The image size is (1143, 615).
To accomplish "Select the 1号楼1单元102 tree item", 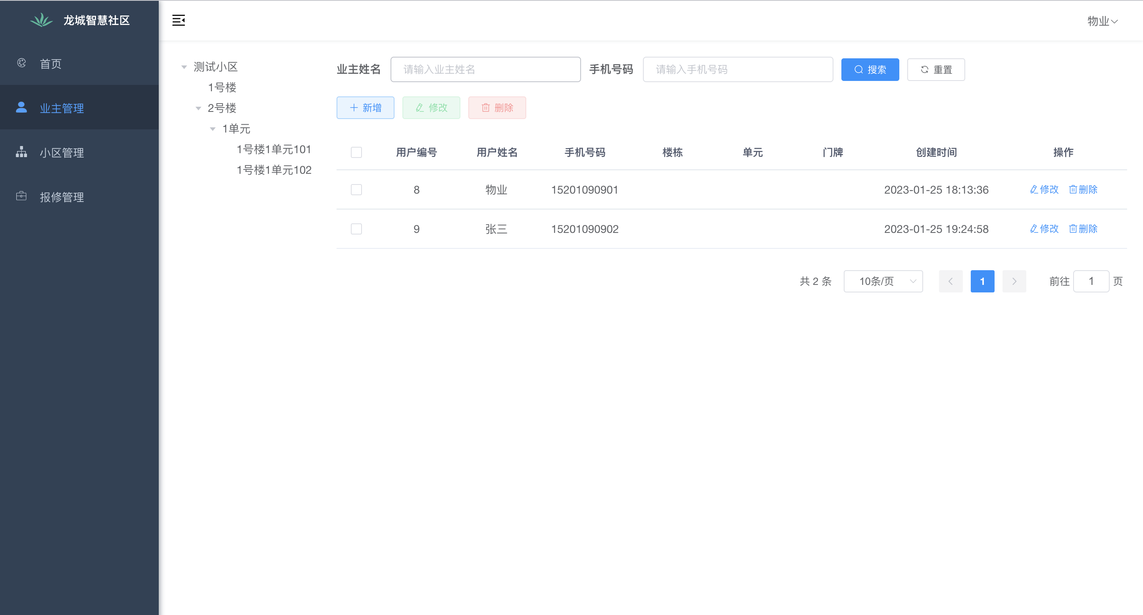I will [274, 170].
